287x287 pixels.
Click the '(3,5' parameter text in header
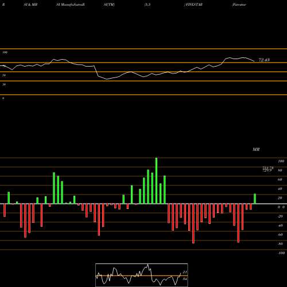[x=148, y=5]
